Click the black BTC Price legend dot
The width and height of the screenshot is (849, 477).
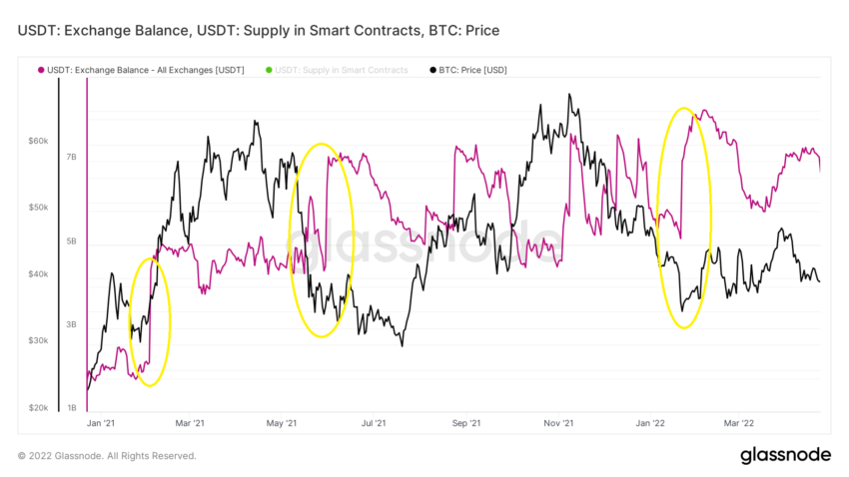click(x=432, y=70)
